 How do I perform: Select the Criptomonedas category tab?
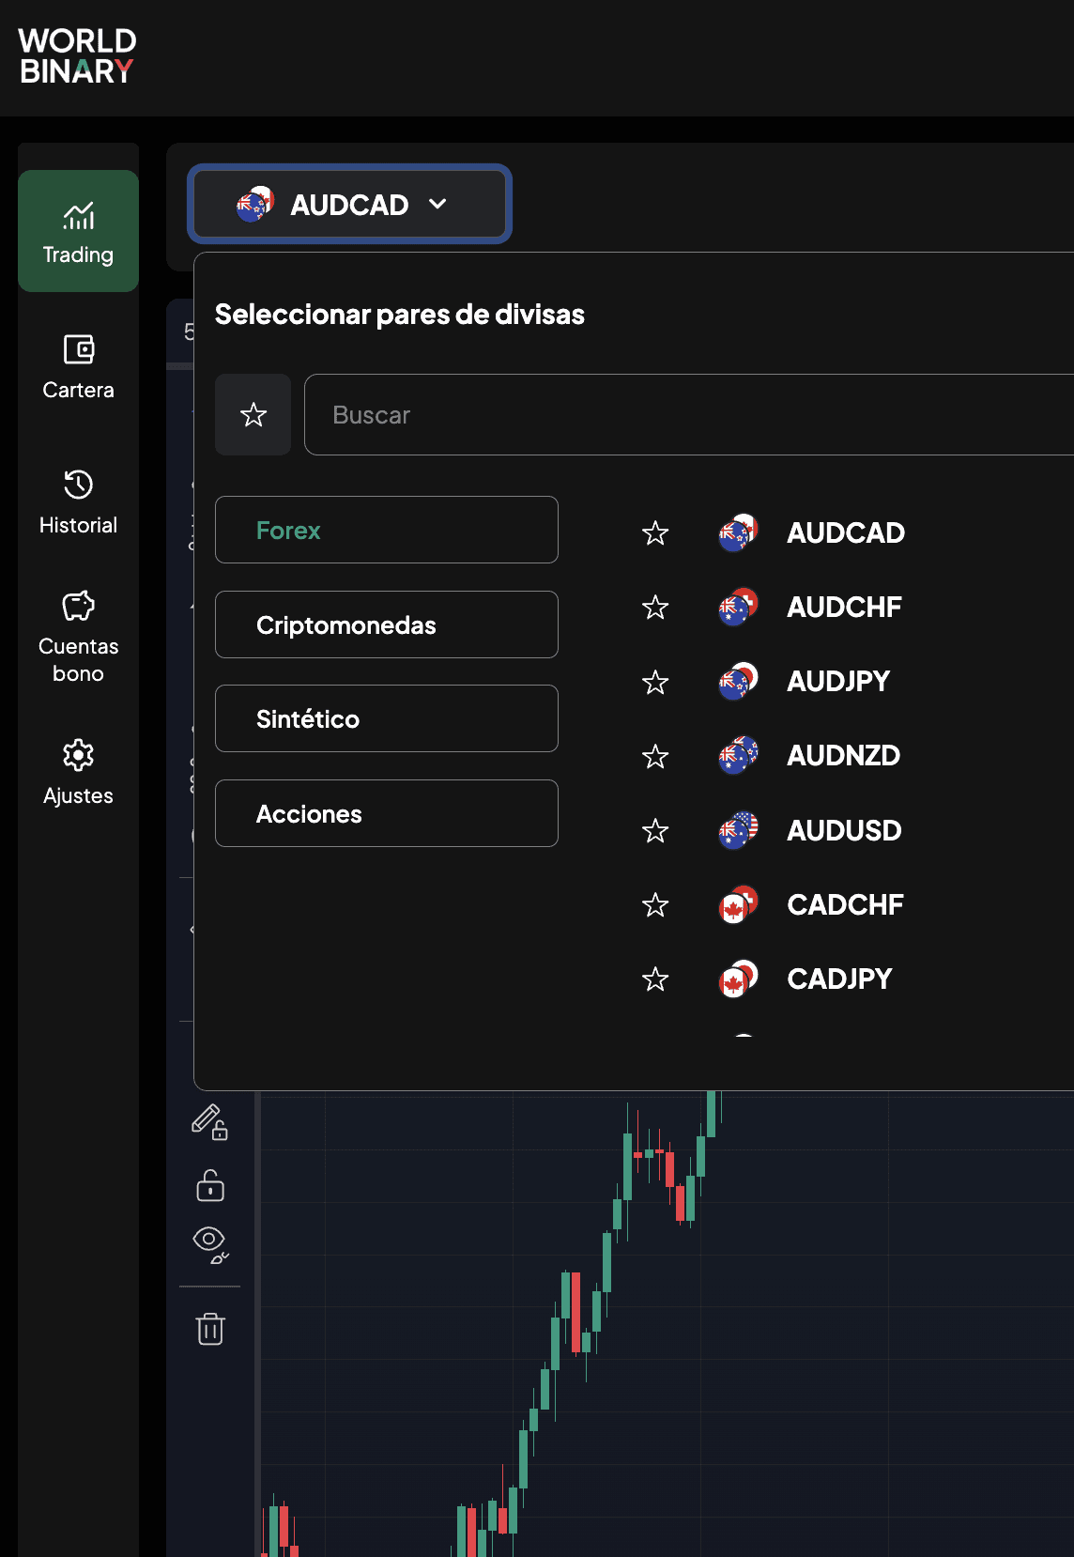(387, 624)
